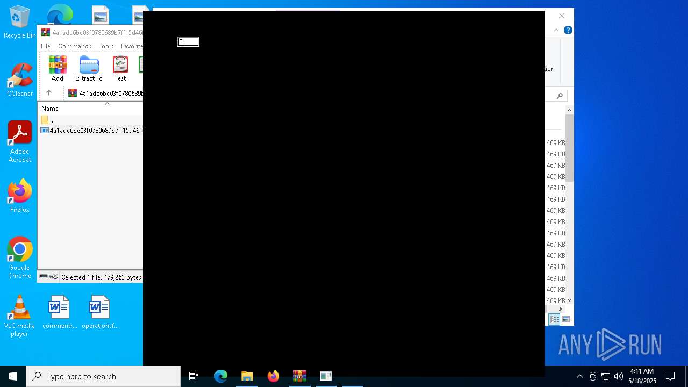Show hidden system tray icons
This screenshot has height=387, width=688.
580,376
